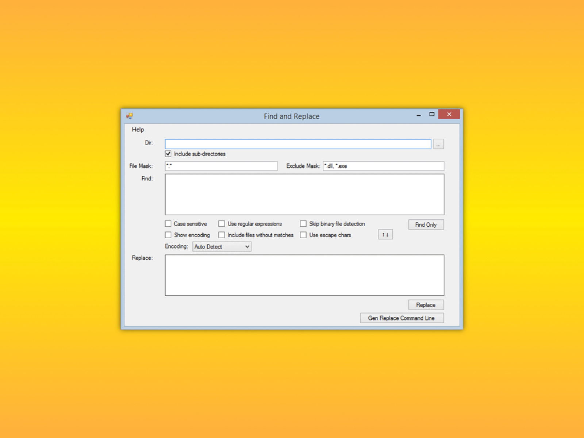Swap find and replace with arrows button
The image size is (584, 438).
click(385, 234)
